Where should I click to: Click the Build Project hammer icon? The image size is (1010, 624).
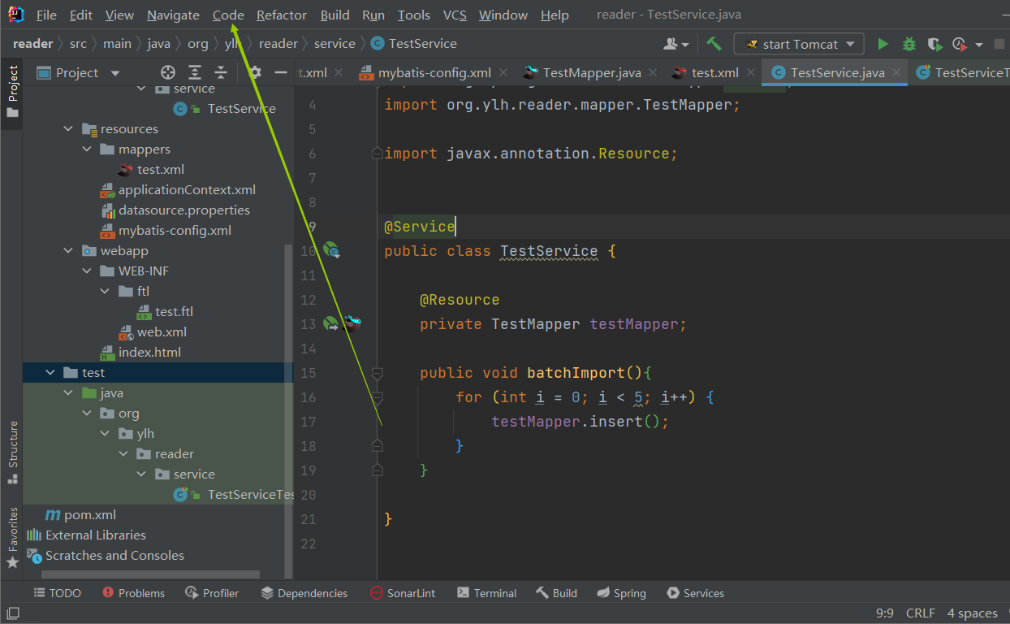point(714,44)
